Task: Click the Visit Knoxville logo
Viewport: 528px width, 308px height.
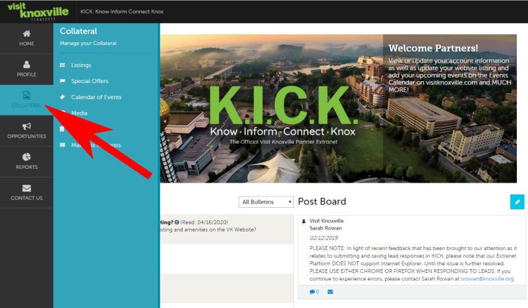Action: pos(38,11)
